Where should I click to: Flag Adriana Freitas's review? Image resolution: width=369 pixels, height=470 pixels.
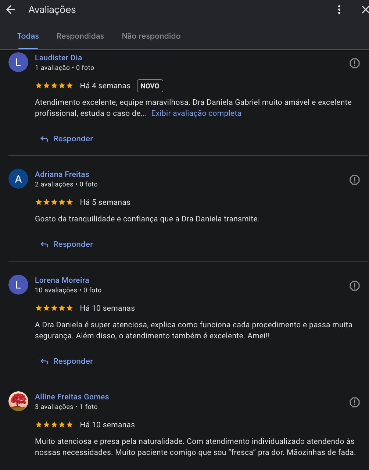tap(354, 180)
